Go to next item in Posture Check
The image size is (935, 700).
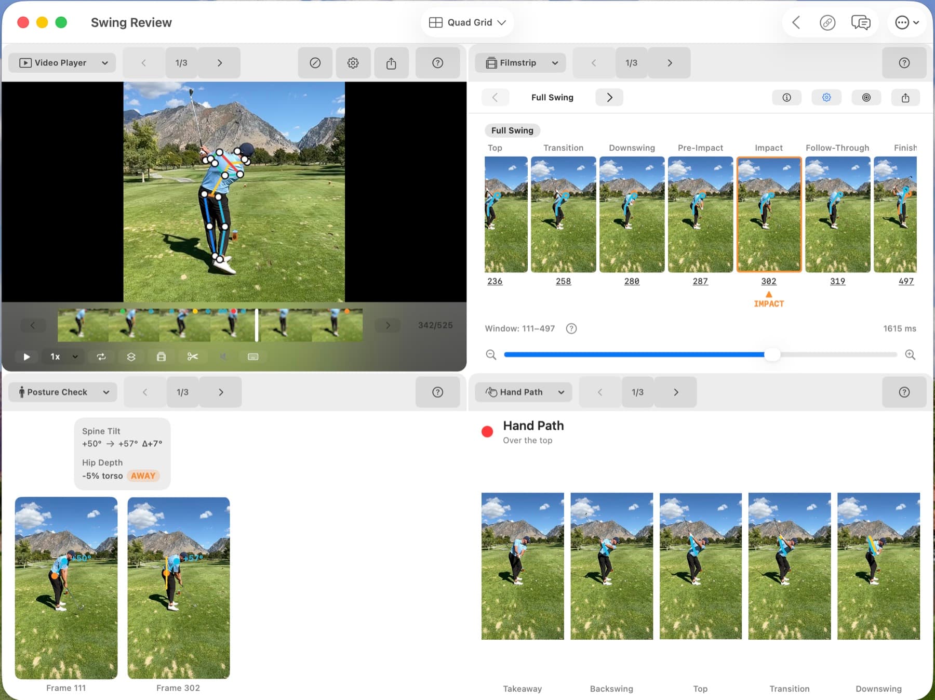coord(221,392)
